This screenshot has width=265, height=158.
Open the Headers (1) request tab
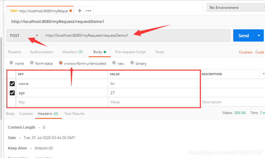(x=72, y=52)
